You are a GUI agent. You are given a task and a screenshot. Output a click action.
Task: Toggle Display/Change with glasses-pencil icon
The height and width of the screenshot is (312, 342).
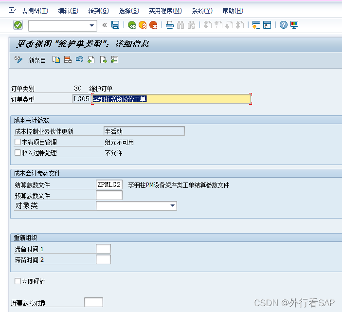tap(18, 60)
